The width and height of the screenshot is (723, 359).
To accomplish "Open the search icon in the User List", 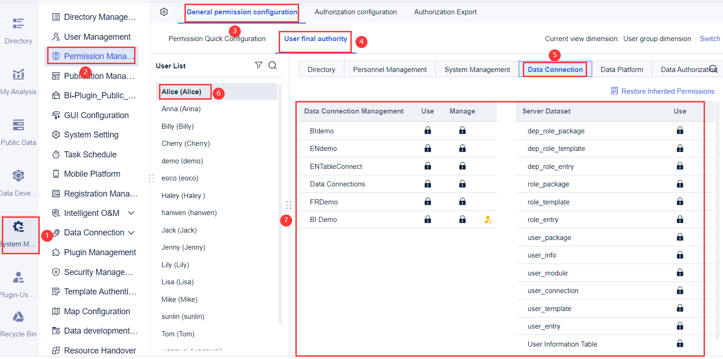I will click(272, 65).
